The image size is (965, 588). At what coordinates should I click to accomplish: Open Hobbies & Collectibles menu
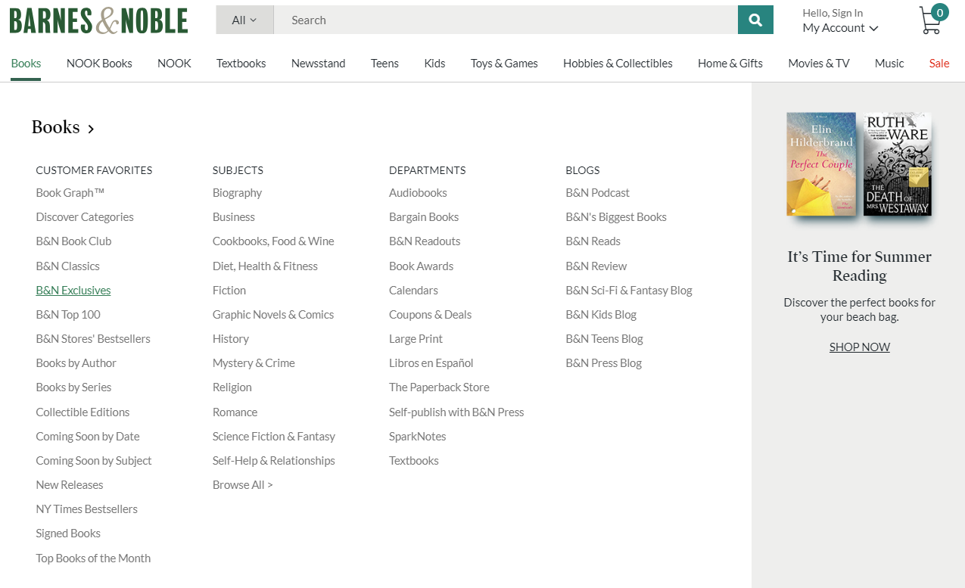[x=618, y=64]
